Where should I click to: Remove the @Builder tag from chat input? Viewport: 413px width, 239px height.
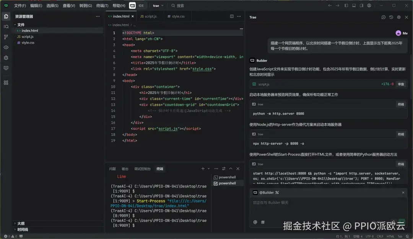403,193
